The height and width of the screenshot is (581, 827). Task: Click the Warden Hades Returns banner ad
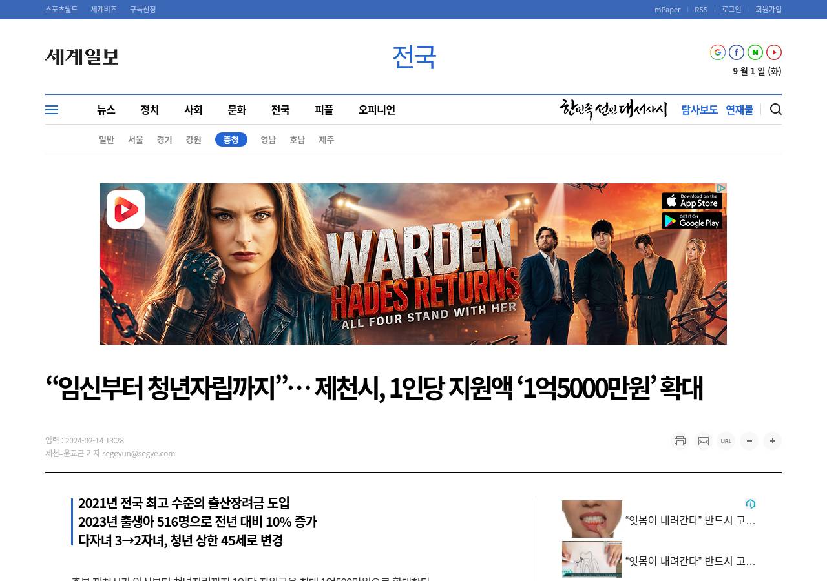click(413, 264)
